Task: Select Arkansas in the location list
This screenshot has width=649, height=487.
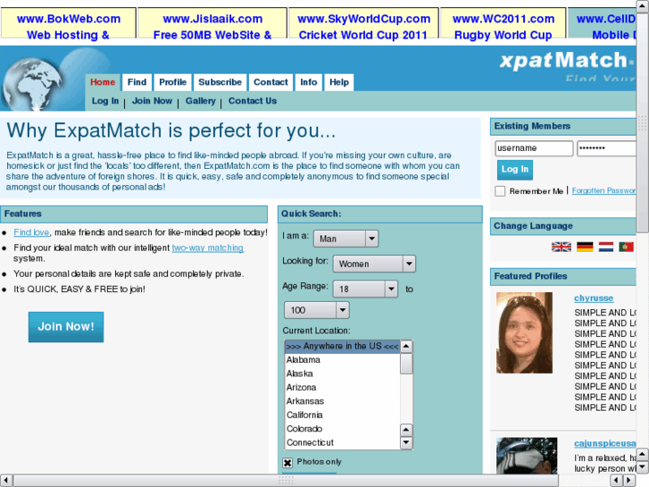Action: pos(342,401)
